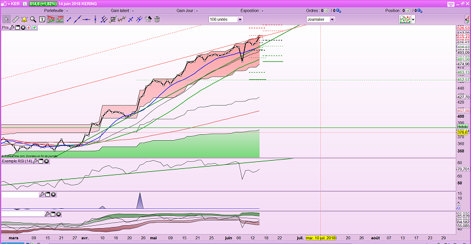The width and height of the screenshot is (471, 244).
Task: Select the red-green zigzag indicator tool
Action: point(122,19)
